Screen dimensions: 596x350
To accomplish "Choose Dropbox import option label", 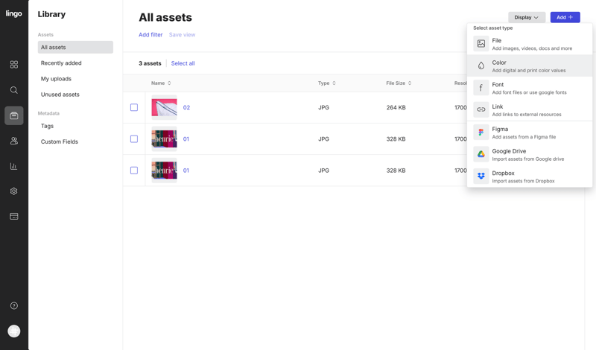I will tap(503, 173).
